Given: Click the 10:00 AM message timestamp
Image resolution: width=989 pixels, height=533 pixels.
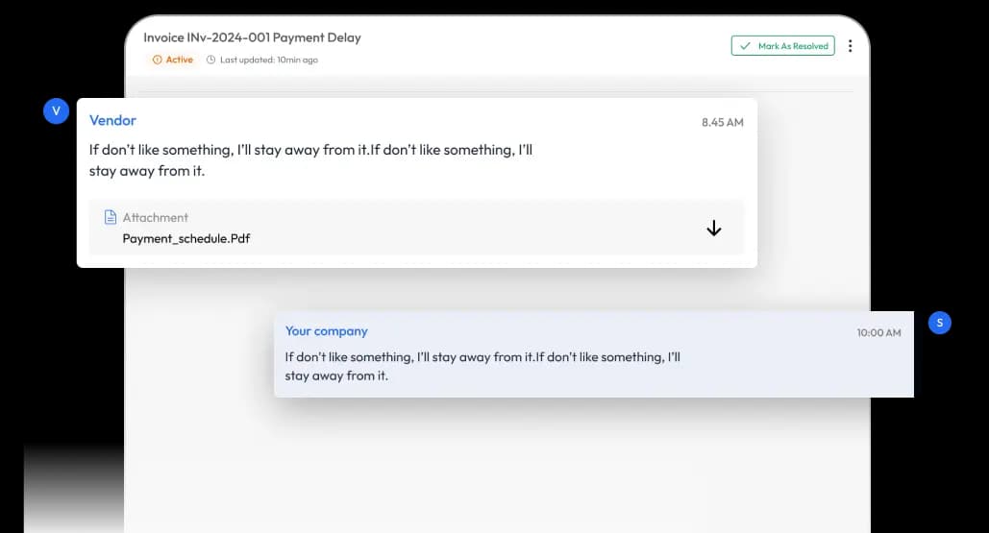Looking at the screenshot, I should [x=878, y=332].
